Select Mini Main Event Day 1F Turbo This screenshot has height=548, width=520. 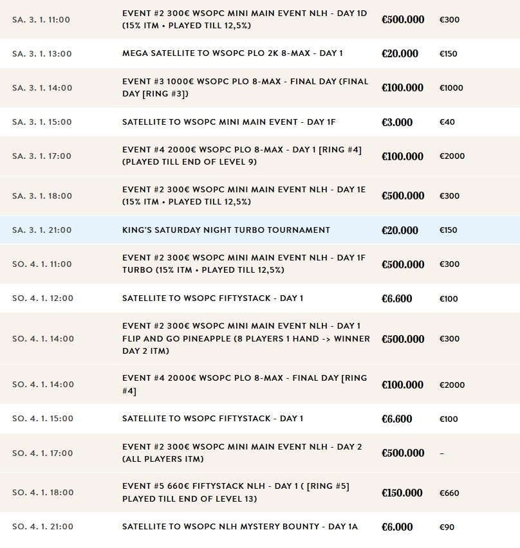click(244, 264)
